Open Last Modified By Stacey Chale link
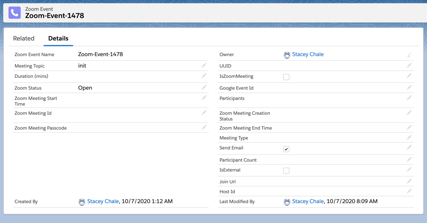427x223 pixels. [308, 201]
